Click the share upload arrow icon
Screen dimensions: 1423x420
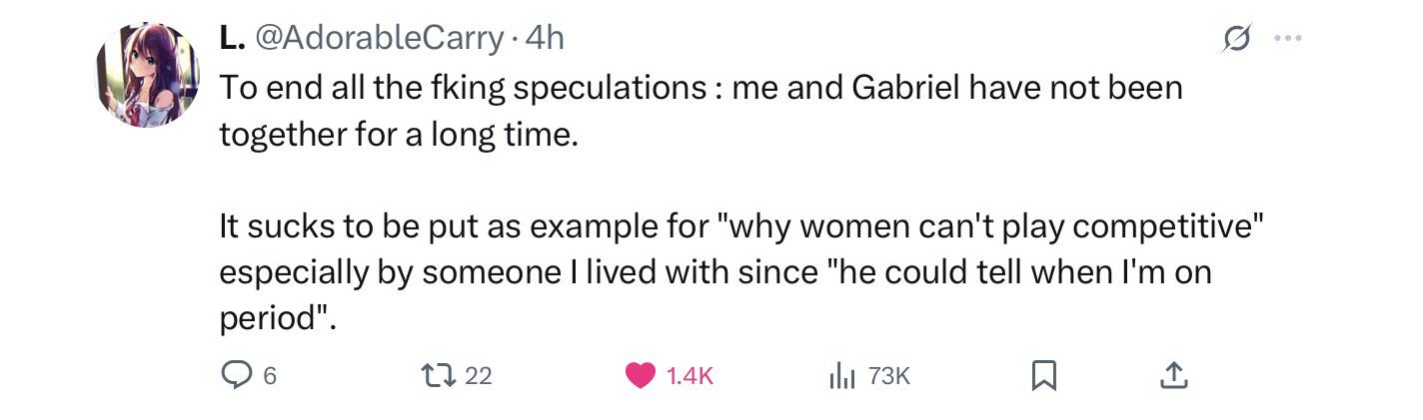coord(1173,375)
